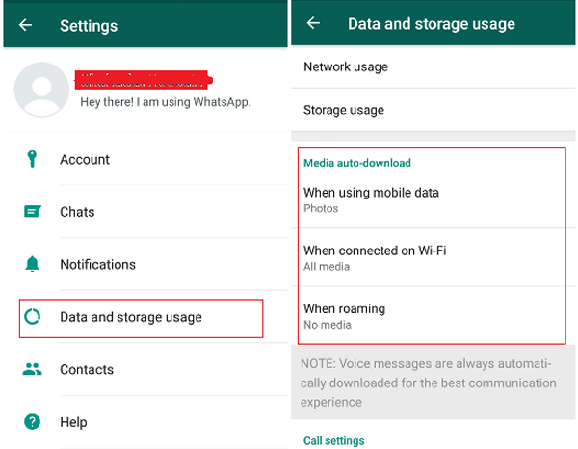
Task: Tap the redacted profile name
Action: point(144,80)
